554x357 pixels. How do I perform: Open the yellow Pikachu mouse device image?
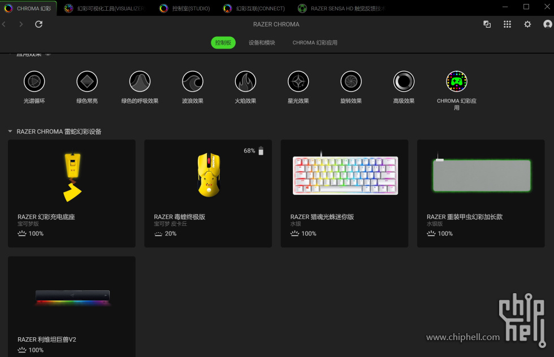click(209, 175)
